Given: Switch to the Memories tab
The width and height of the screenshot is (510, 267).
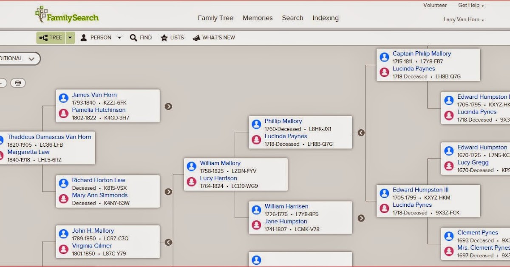Looking at the screenshot, I should 258,18.
